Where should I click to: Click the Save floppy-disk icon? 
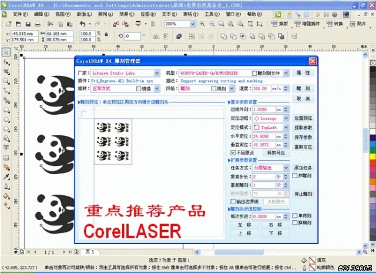[x=28, y=24]
